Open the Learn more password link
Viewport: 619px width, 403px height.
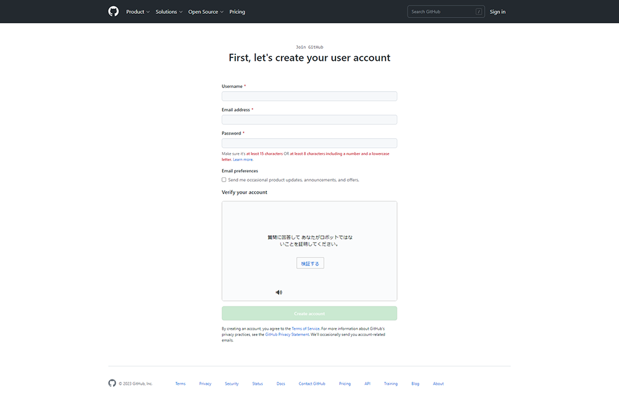pos(243,159)
